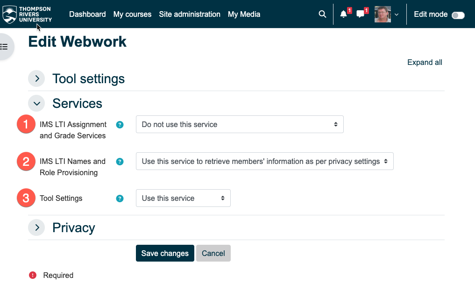Open Site administration menu item
The height and width of the screenshot is (284, 475).
coord(190,14)
